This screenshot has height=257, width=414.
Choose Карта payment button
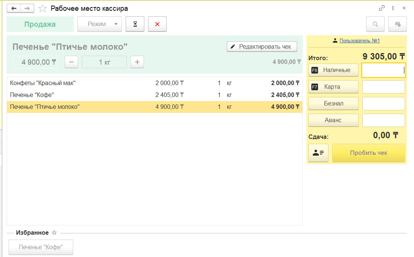(333, 87)
